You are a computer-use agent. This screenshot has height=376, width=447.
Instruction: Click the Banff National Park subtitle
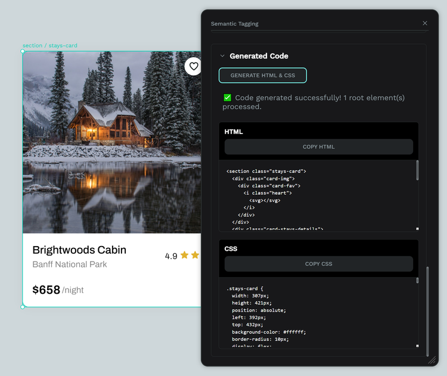tap(70, 264)
